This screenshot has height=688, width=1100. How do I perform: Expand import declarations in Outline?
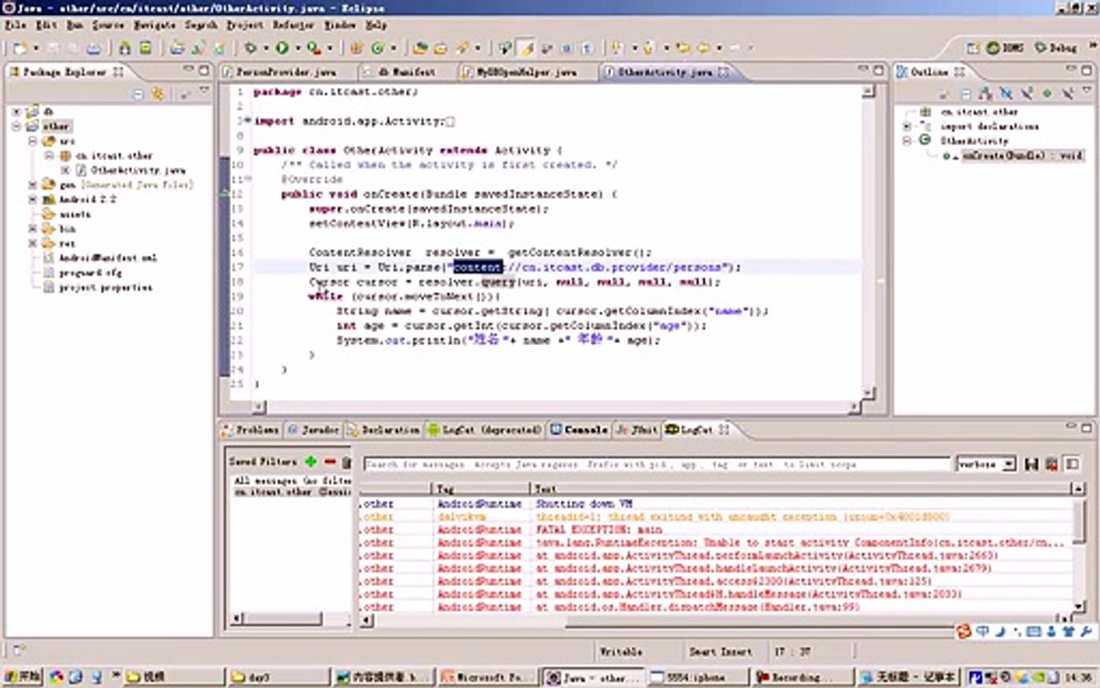[907, 126]
